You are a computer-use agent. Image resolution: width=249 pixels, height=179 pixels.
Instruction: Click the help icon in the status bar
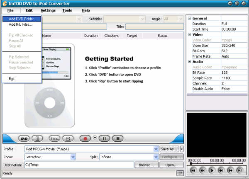click(180, 173)
